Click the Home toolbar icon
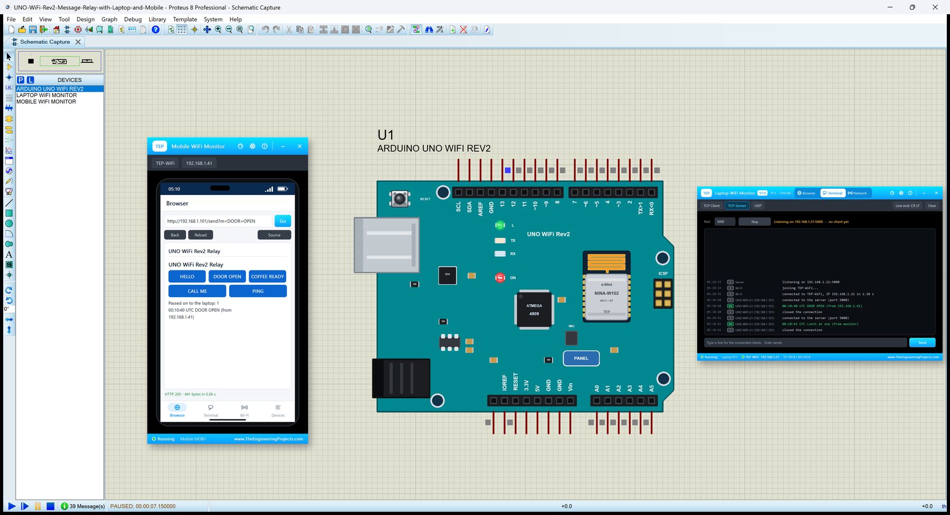The width and height of the screenshot is (950, 515). tap(56, 30)
